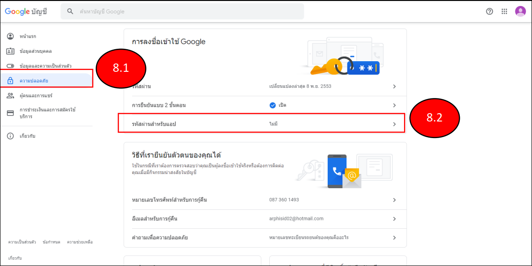
Task: Click the key and password illustration
Action: point(343,56)
